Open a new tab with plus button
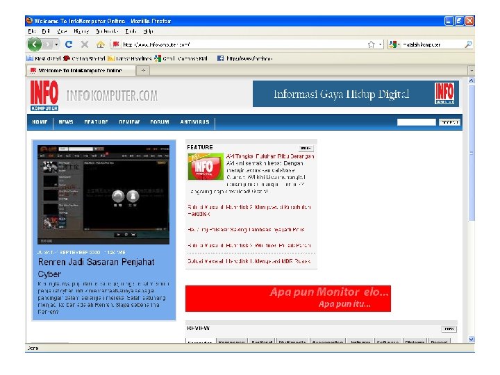The height and width of the screenshot is (375, 500). pos(143,70)
